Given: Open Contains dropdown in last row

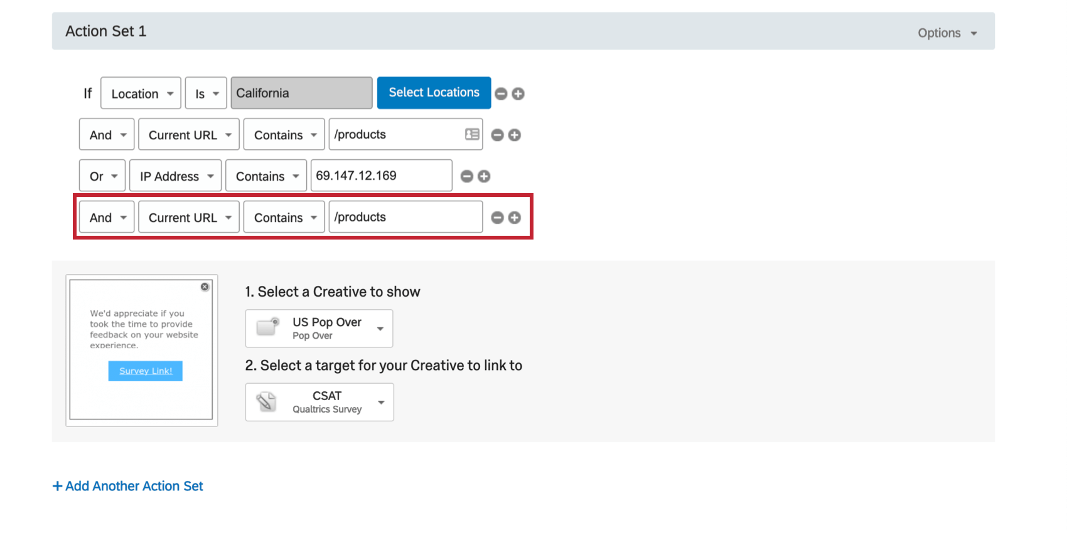Looking at the screenshot, I should [x=284, y=218].
